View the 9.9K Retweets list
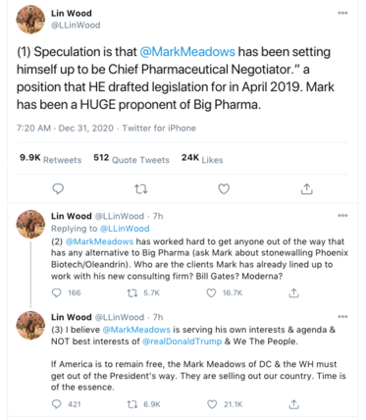The image size is (366, 420). [x=51, y=159]
